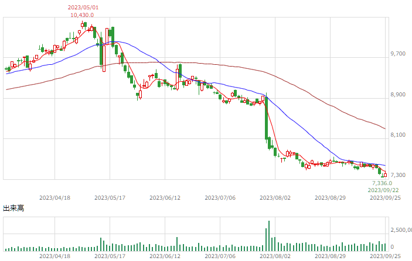
Task: Select the 7,300 price axis label
Action: pyautogui.click(x=398, y=175)
